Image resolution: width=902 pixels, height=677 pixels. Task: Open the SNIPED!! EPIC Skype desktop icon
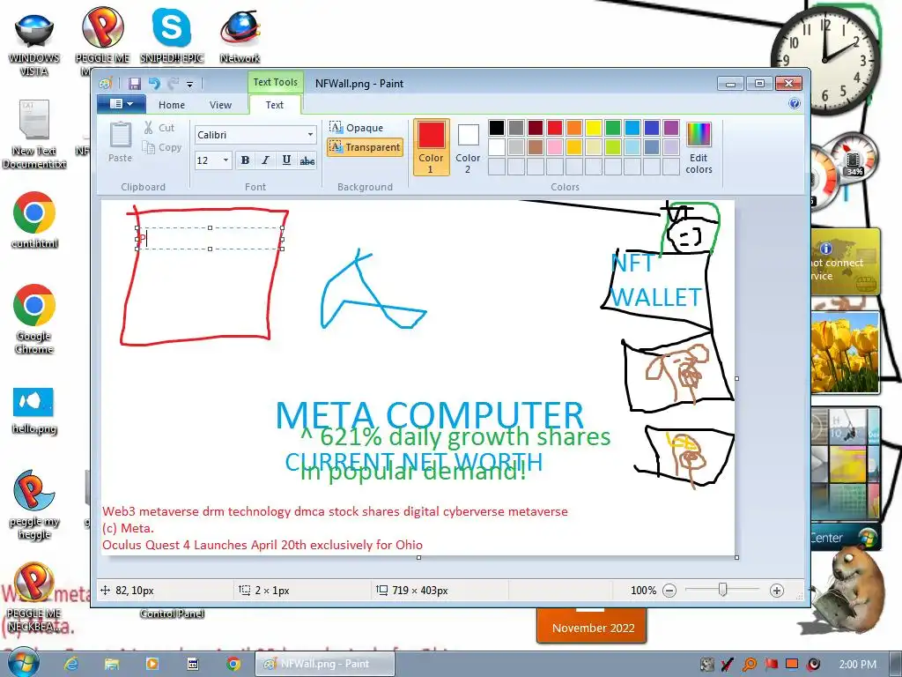click(172, 37)
